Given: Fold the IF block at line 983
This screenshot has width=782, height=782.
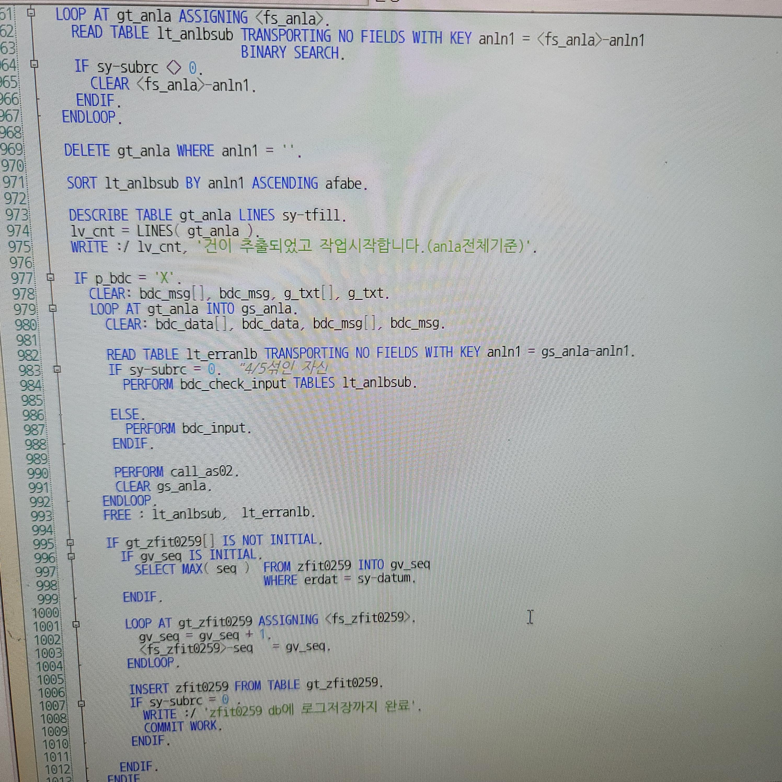Looking at the screenshot, I should tap(57, 369).
